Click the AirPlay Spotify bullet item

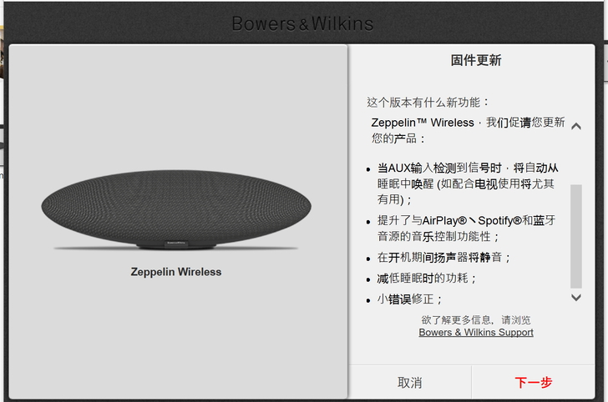466,229
